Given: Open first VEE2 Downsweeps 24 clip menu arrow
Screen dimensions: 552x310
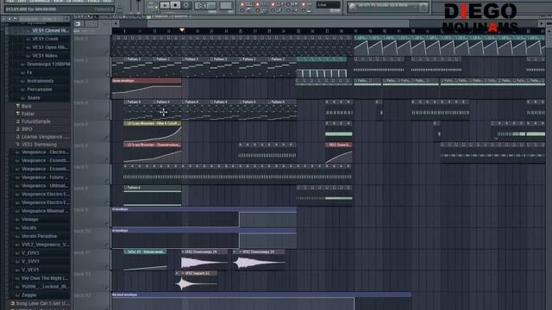Looking at the screenshot, I should (183, 252).
